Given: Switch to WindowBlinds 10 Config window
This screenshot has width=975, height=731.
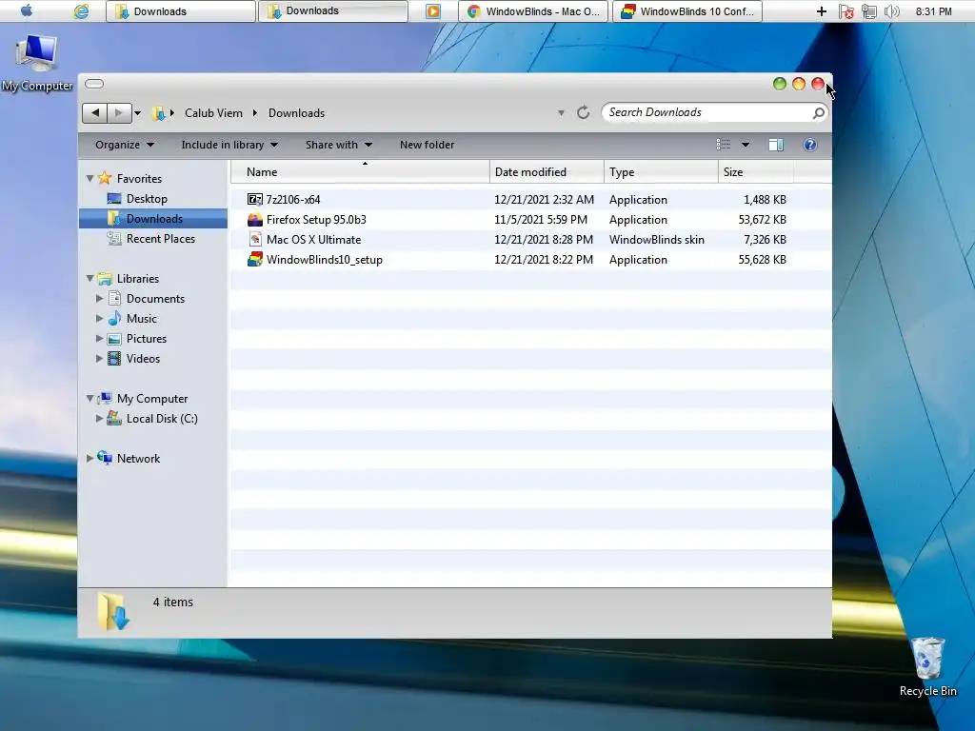Looking at the screenshot, I should click(x=687, y=11).
